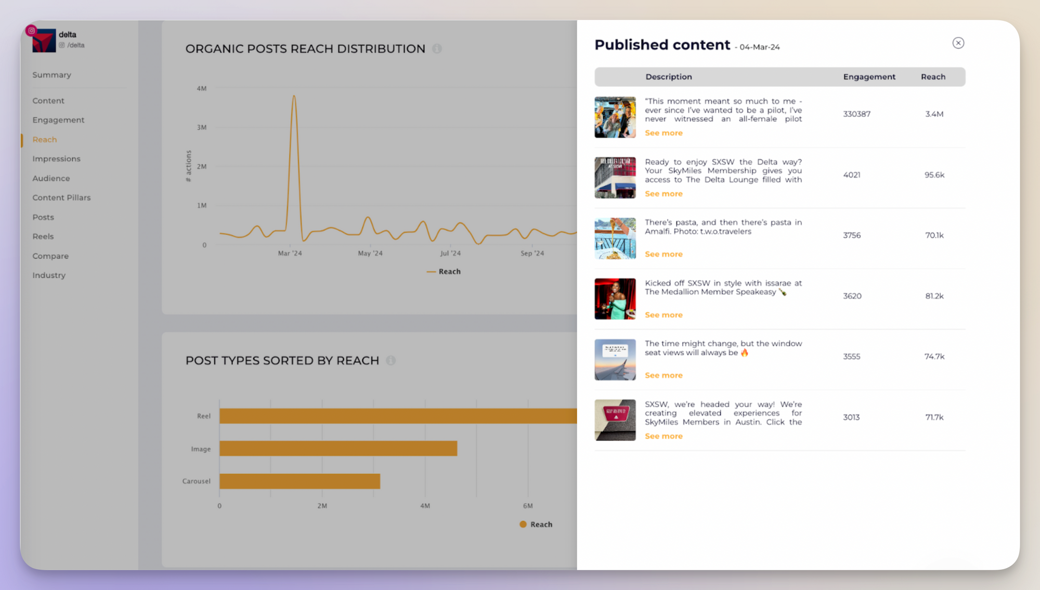Expand the Posts navigation section
This screenshot has width=1040, height=590.
click(43, 216)
